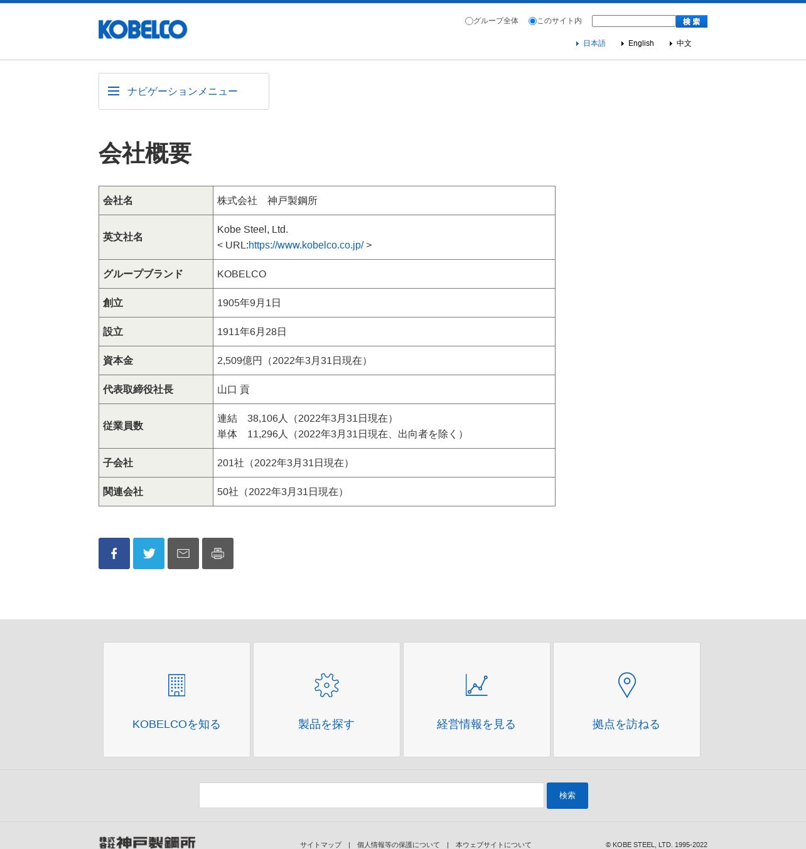Click the 株式会社 神戸製鋼所 cell
806x849 pixels.
[x=384, y=201]
